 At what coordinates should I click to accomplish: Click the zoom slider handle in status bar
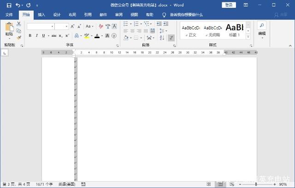point(256,184)
